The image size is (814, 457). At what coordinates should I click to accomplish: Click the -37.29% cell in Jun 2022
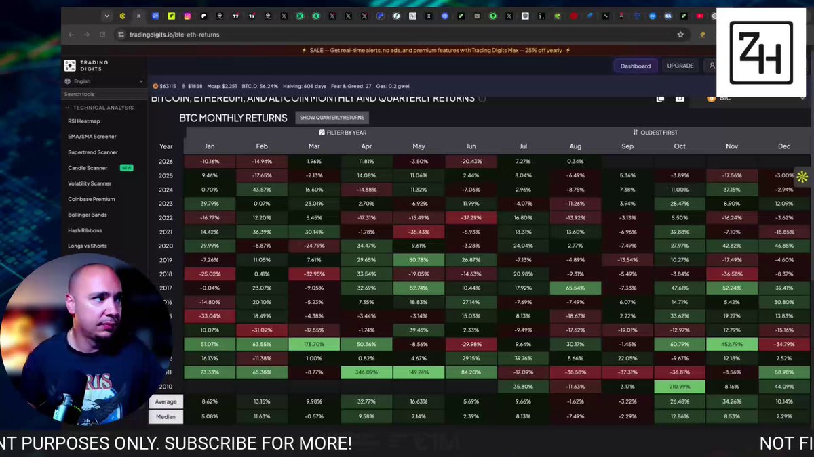tap(471, 218)
